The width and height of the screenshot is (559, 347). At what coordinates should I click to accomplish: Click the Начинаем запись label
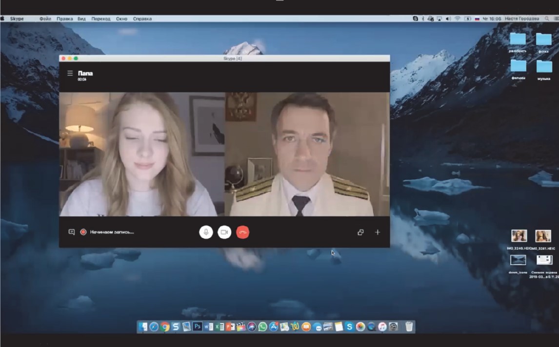[x=112, y=232]
